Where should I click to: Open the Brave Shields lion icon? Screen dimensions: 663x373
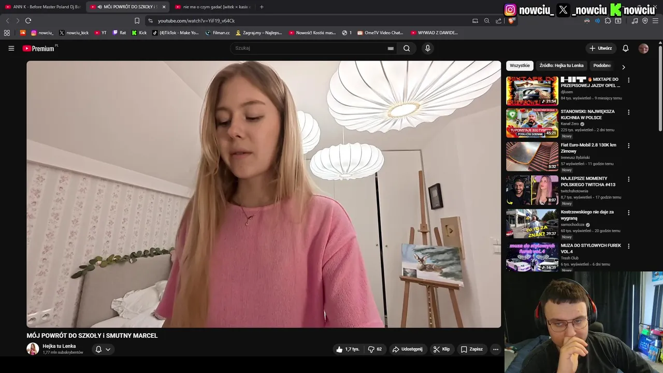511,21
